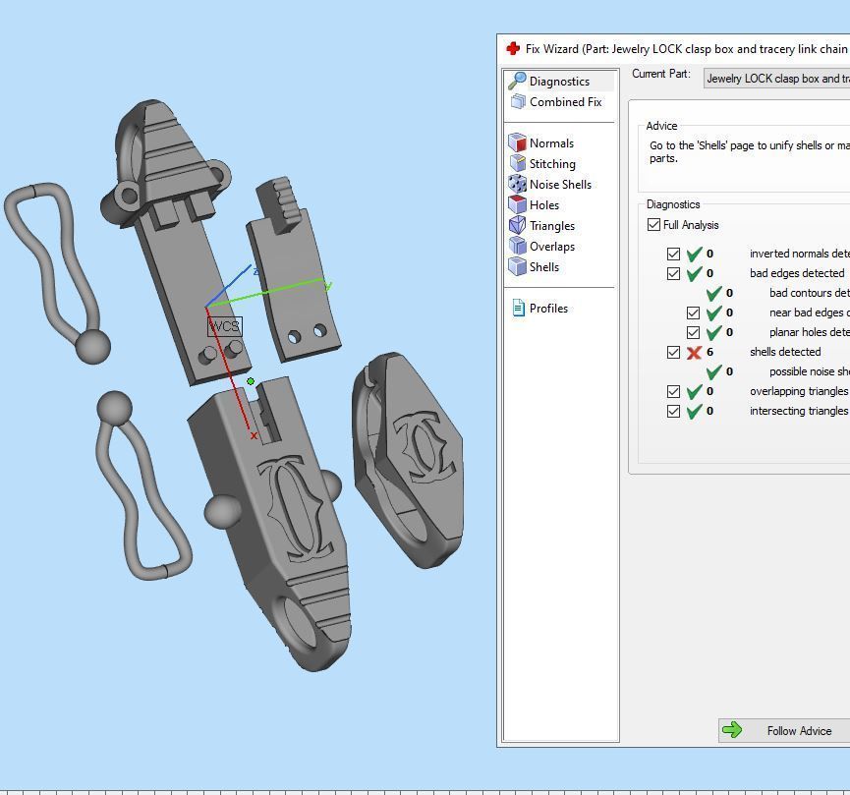
Task: Click the Overlaps icon
Action: [517, 246]
